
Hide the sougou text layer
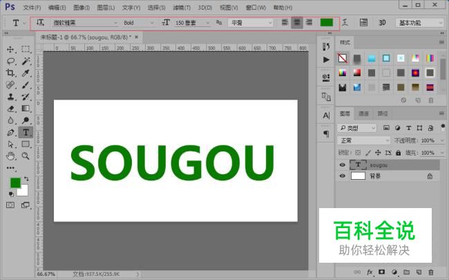pos(342,165)
